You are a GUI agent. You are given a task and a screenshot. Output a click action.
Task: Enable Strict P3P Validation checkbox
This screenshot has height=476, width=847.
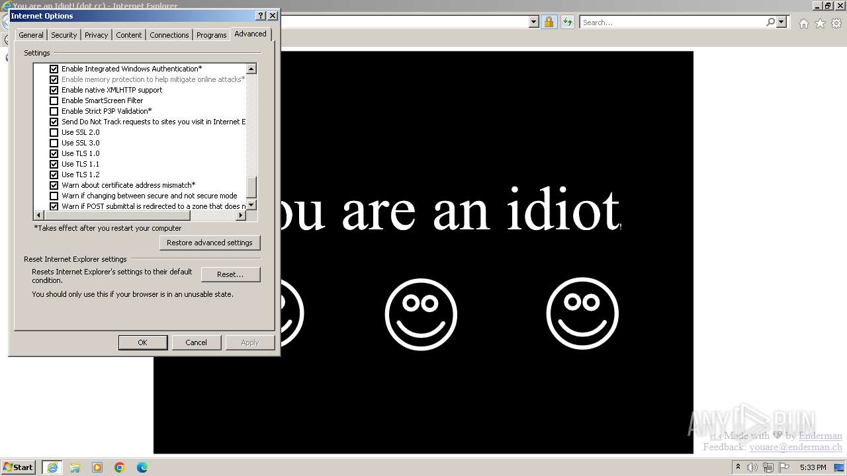54,111
